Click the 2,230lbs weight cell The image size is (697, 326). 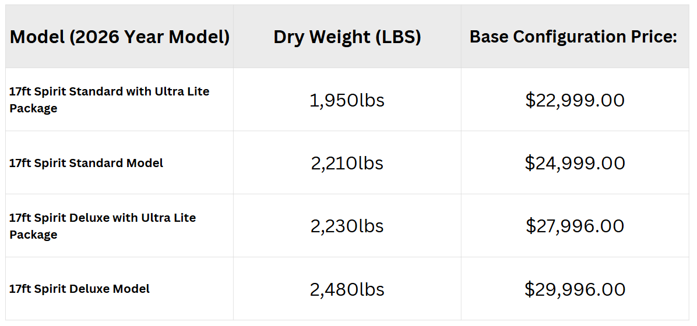pyautogui.click(x=347, y=226)
